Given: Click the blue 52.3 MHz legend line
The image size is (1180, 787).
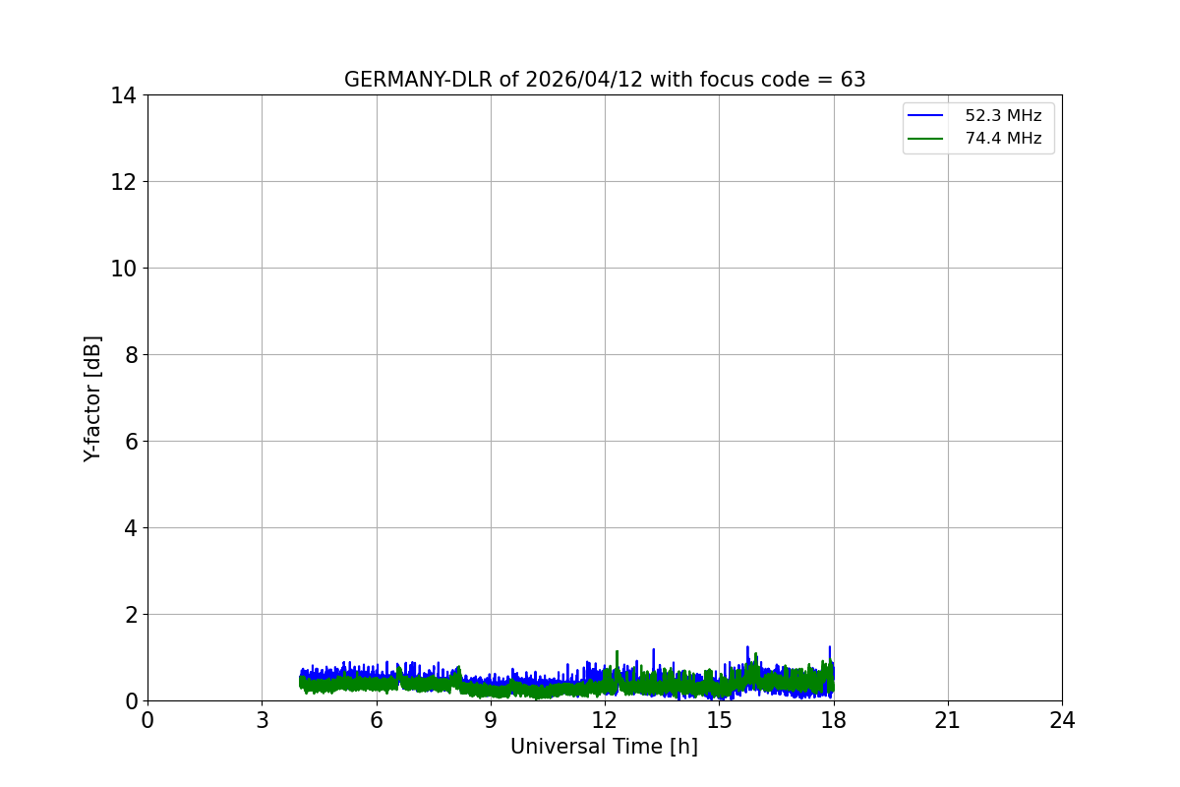Looking at the screenshot, I should click(x=925, y=116).
